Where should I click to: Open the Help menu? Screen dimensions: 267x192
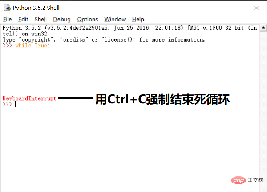point(138,19)
